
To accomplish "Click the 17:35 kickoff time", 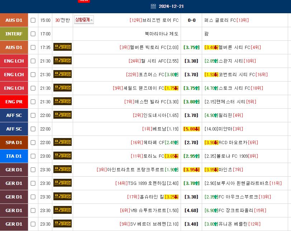I will (45, 48).
